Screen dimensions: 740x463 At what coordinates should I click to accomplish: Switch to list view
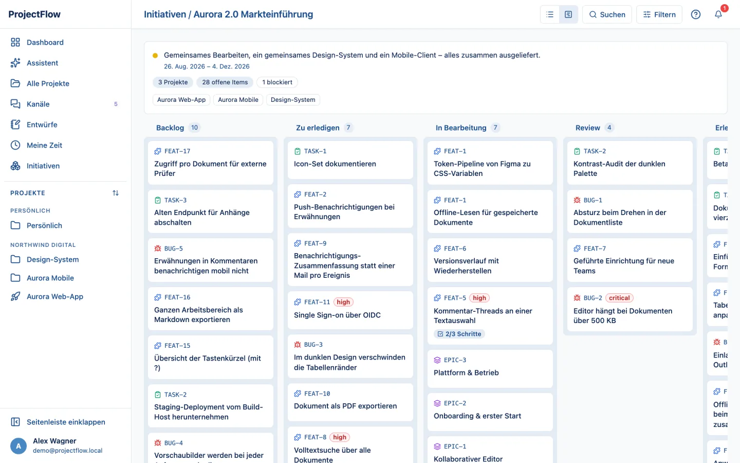pyautogui.click(x=550, y=14)
